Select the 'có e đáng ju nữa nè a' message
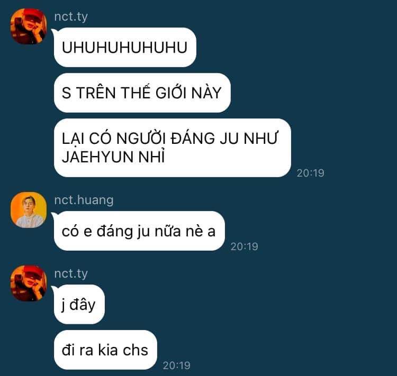 (139, 231)
